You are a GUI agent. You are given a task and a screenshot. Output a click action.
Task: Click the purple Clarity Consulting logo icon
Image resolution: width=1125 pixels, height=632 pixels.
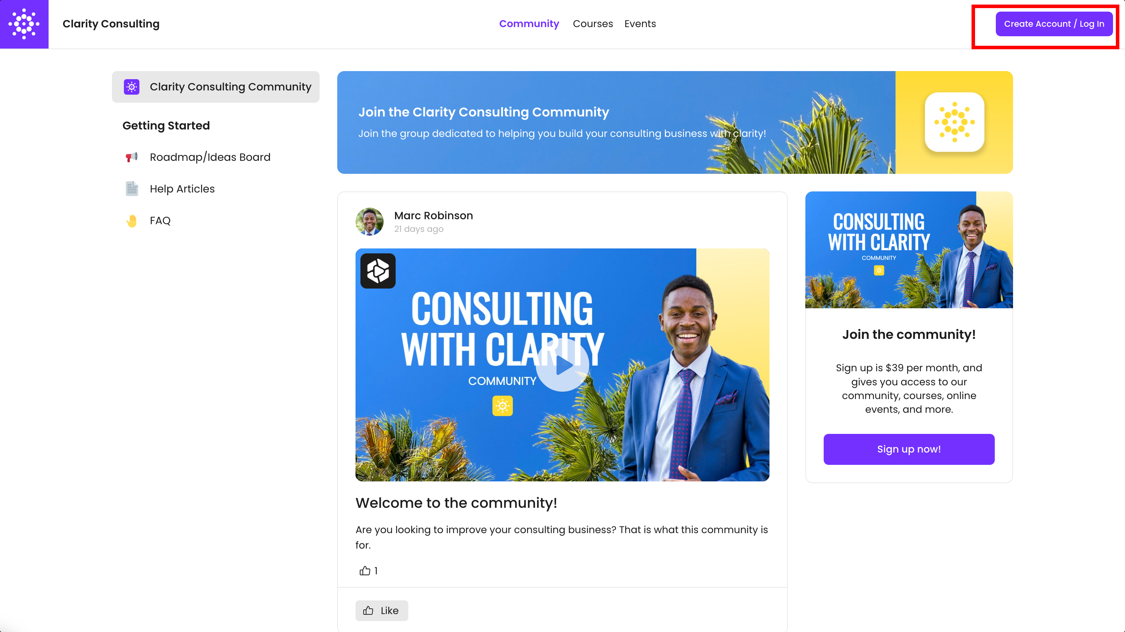tap(24, 24)
